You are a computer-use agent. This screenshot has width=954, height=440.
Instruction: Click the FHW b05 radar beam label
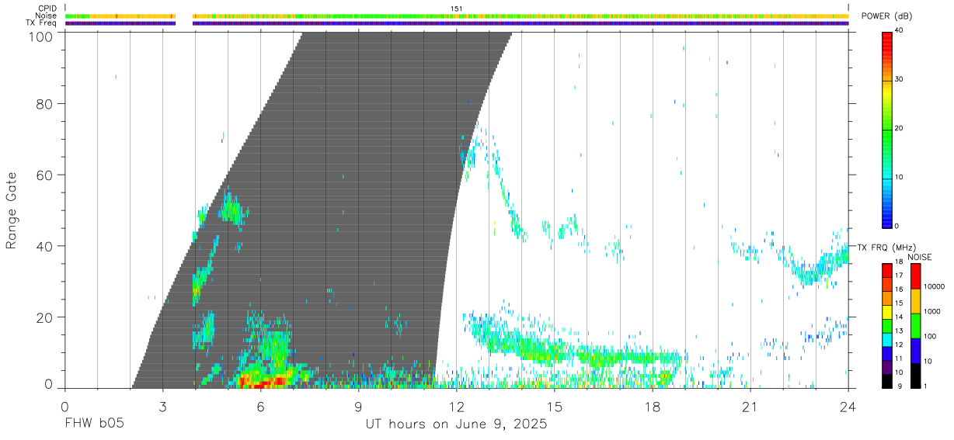(93, 424)
